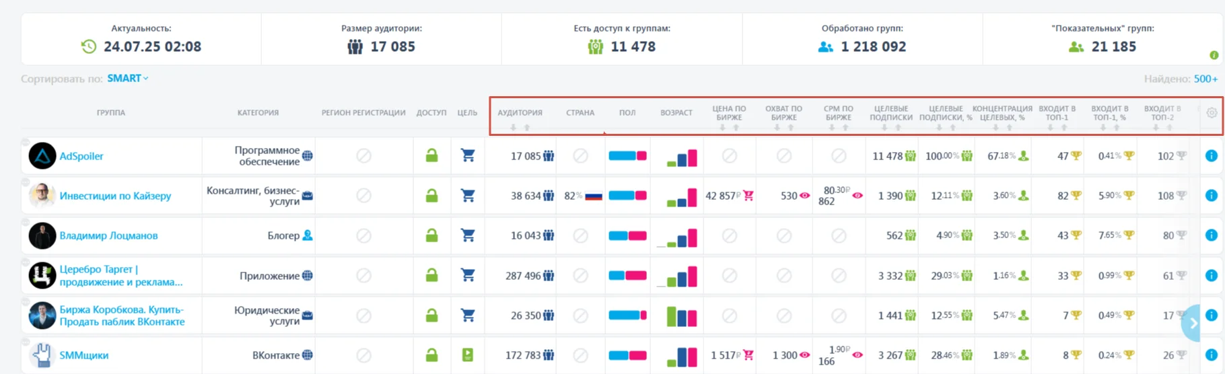Sort Аудитория column ascending arrow
Viewport: 1225px width, 374px height.
[x=527, y=127]
